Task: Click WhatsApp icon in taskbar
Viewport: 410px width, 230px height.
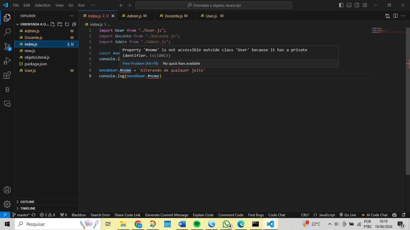Action: pyautogui.click(x=227, y=224)
